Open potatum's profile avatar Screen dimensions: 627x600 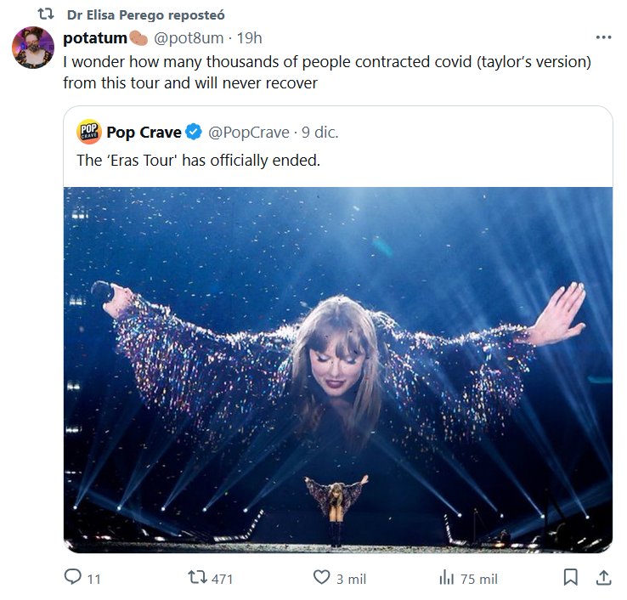33,48
